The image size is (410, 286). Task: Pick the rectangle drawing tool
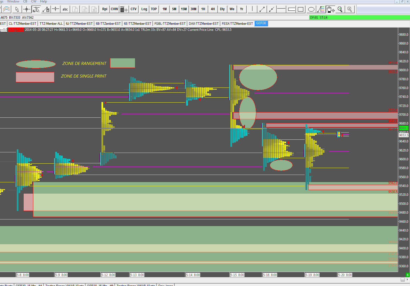click(x=301, y=9)
